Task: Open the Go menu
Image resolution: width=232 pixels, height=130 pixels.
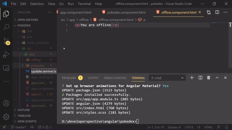Action: pyautogui.click(x=61, y=4)
